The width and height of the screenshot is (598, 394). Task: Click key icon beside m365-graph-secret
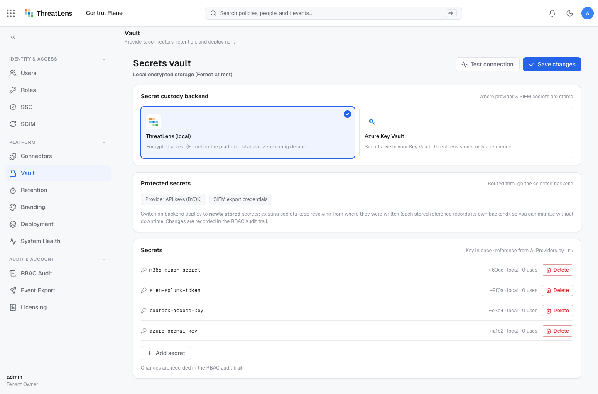144,270
